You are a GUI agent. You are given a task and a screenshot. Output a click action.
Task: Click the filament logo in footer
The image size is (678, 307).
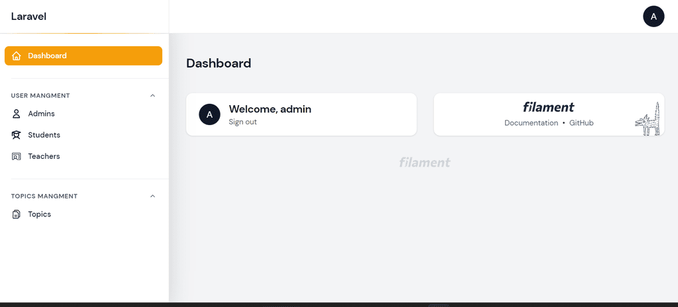(424, 163)
